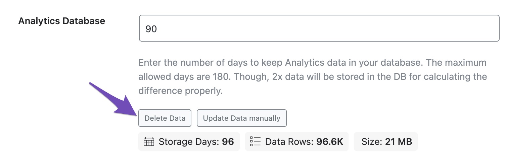Click the "Size:" label text
The height and width of the screenshot is (163, 505).
(x=372, y=142)
